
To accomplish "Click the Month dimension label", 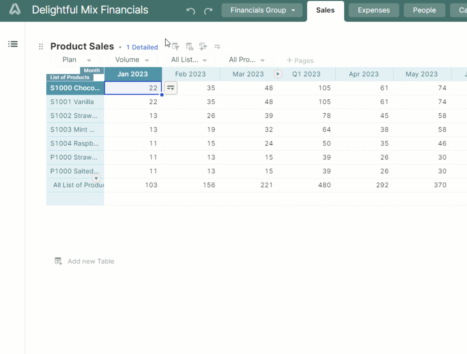I will pos(92,70).
